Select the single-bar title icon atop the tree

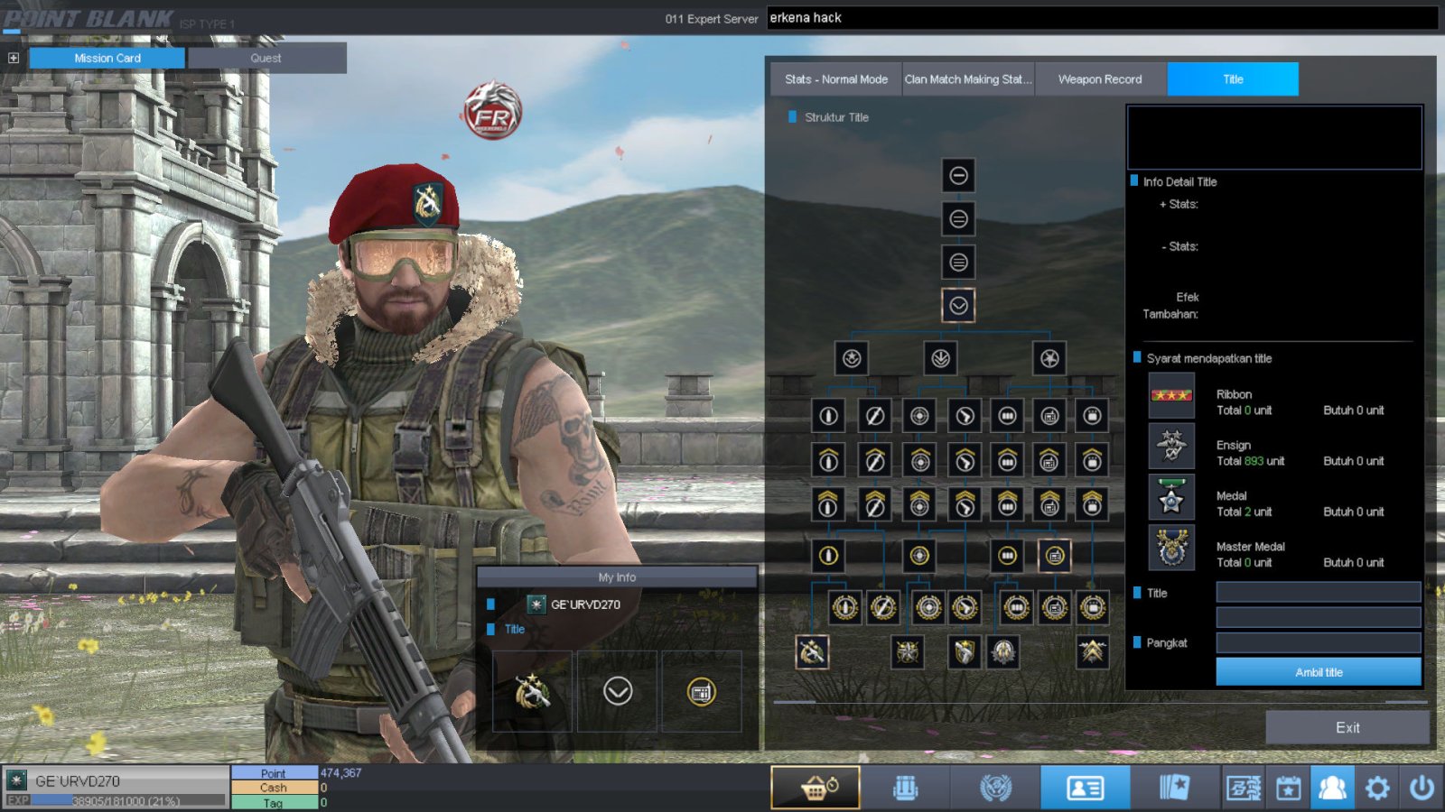pyautogui.click(x=958, y=175)
